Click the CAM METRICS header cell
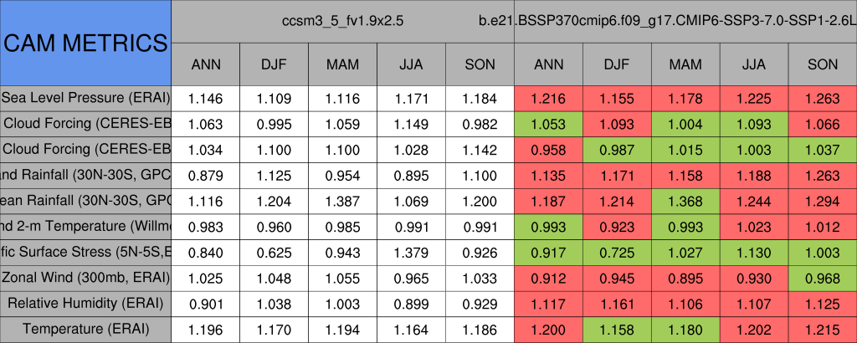 [85, 43]
